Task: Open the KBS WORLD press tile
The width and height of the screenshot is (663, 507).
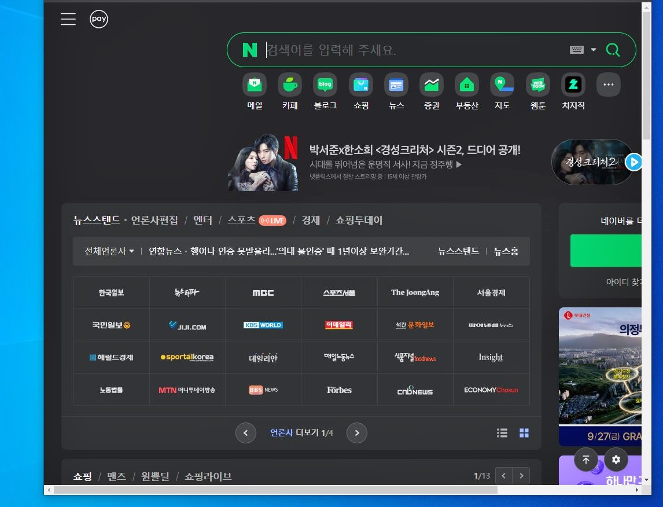Action: (x=263, y=325)
